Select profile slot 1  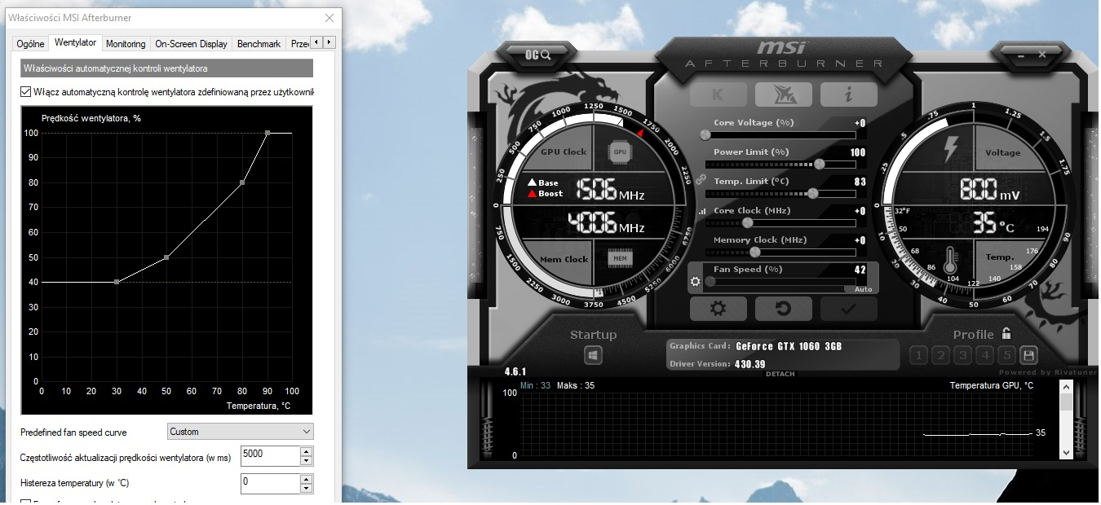pyautogui.click(x=918, y=355)
